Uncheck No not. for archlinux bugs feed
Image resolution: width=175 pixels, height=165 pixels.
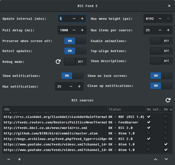tap(148, 139)
